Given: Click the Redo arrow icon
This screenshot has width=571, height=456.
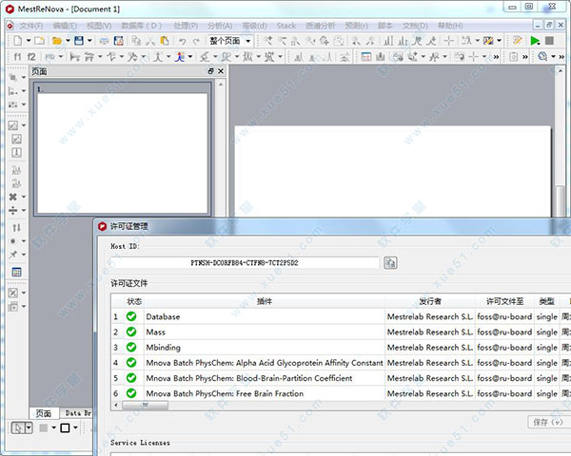Looking at the screenshot, I should (197, 41).
